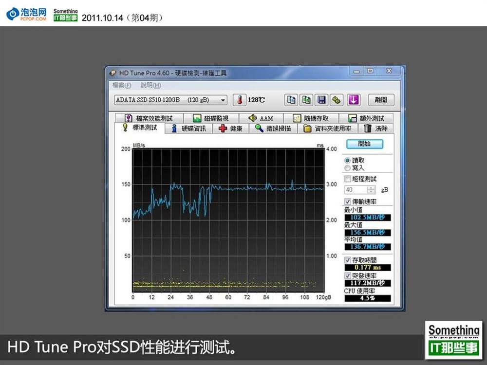The height and width of the screenshot is (365, 487).
Task: Click the minimum value 102.5MB/秒
Action: click(x=367, y=218)
